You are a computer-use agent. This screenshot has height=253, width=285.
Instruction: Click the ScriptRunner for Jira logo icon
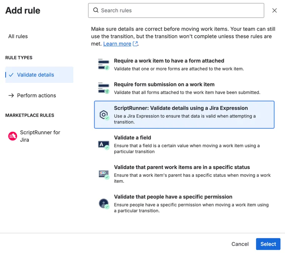[13, 136]
